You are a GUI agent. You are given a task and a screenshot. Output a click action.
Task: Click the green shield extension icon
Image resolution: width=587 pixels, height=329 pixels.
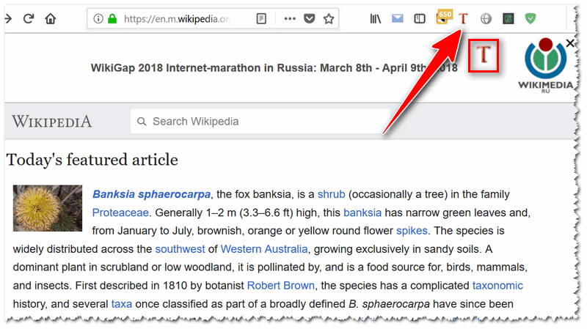(x=530, y=18)
